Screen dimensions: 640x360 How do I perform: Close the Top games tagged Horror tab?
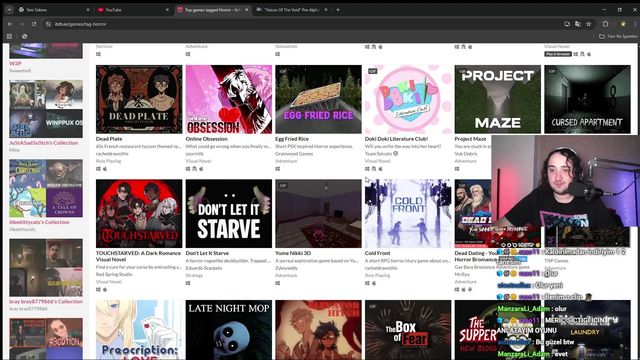[246, 9]
